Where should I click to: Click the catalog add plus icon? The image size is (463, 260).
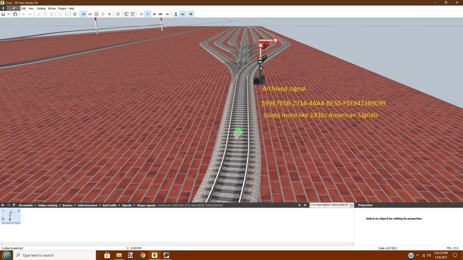click(299, 205)
